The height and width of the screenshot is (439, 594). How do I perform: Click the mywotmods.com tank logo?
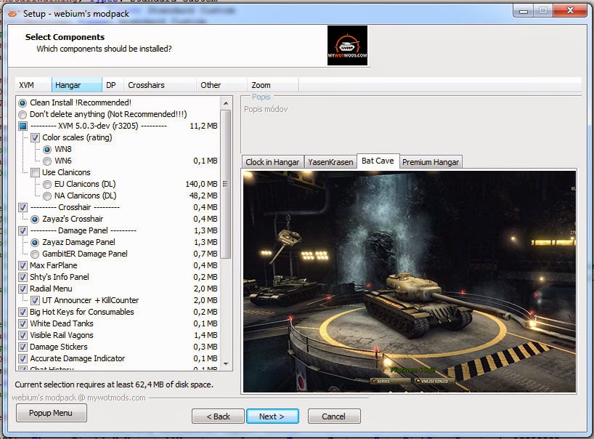click(x=347, y=46)
